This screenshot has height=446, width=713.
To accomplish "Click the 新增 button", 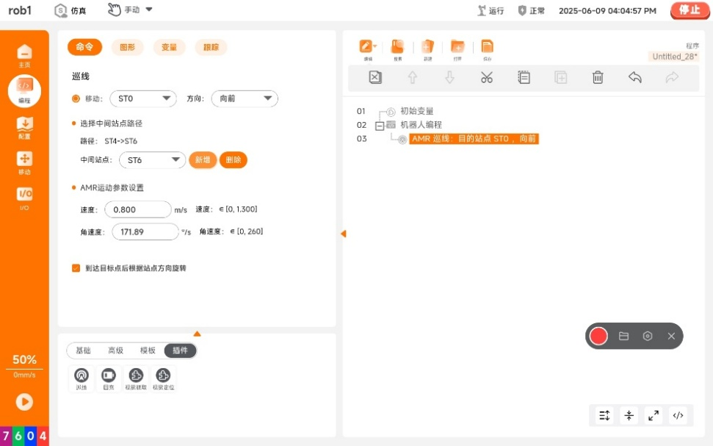I will pos(203,160).
